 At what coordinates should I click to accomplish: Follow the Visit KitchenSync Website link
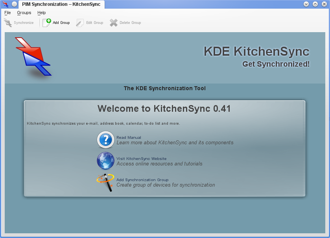click(142, 159)
